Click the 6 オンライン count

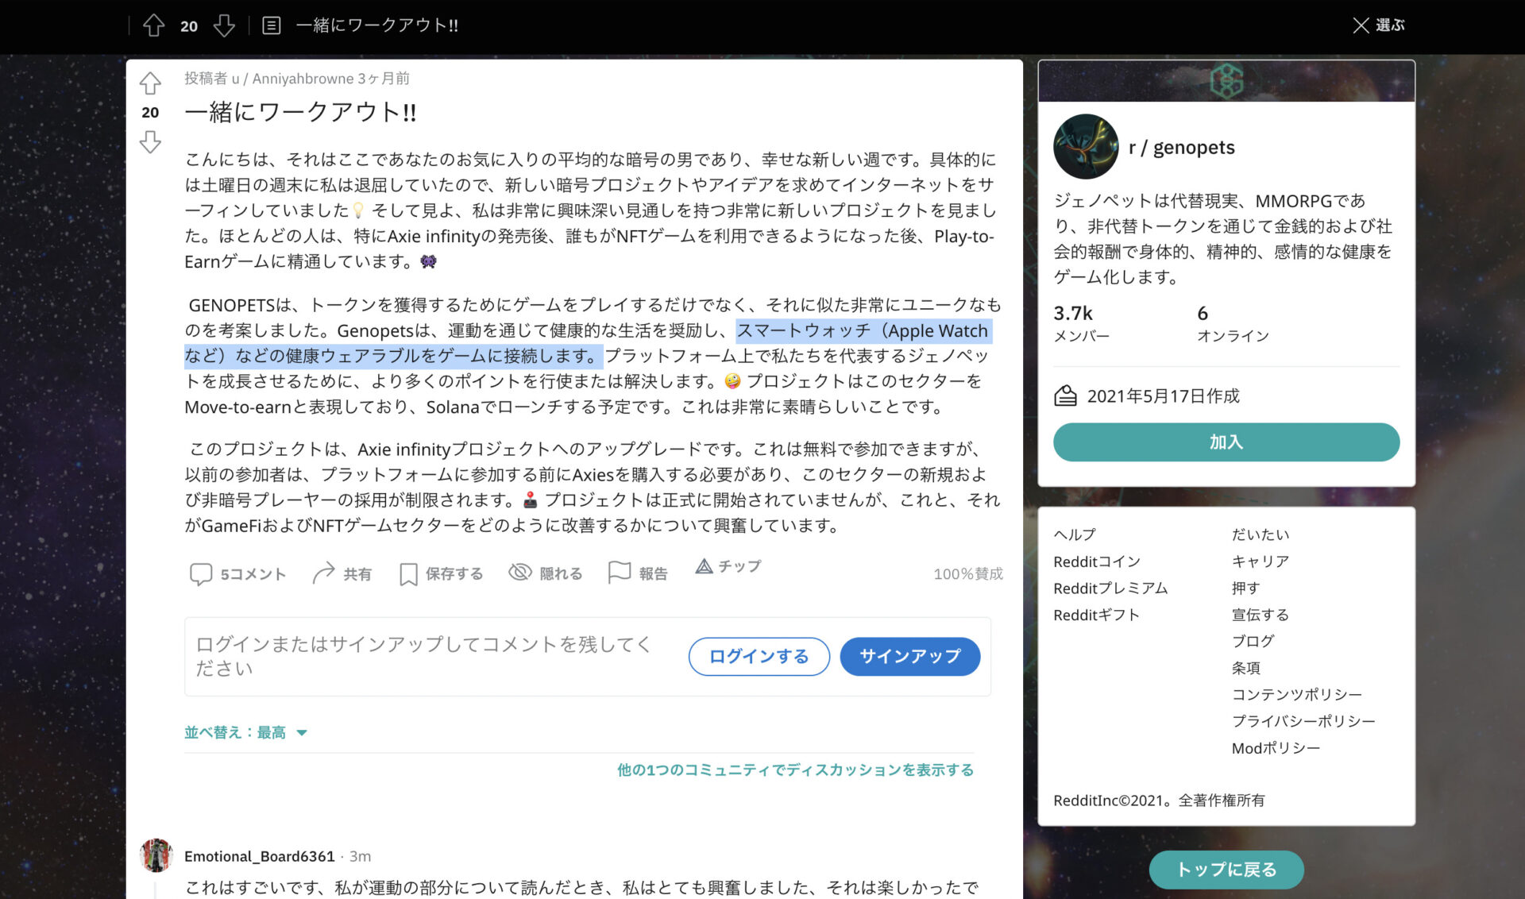(x=1233, y=323)
